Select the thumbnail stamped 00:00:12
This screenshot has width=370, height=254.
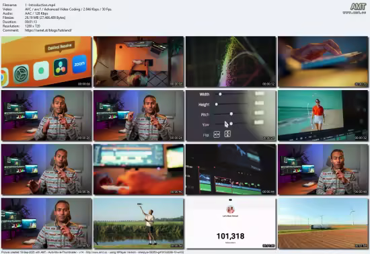(231, 62)
